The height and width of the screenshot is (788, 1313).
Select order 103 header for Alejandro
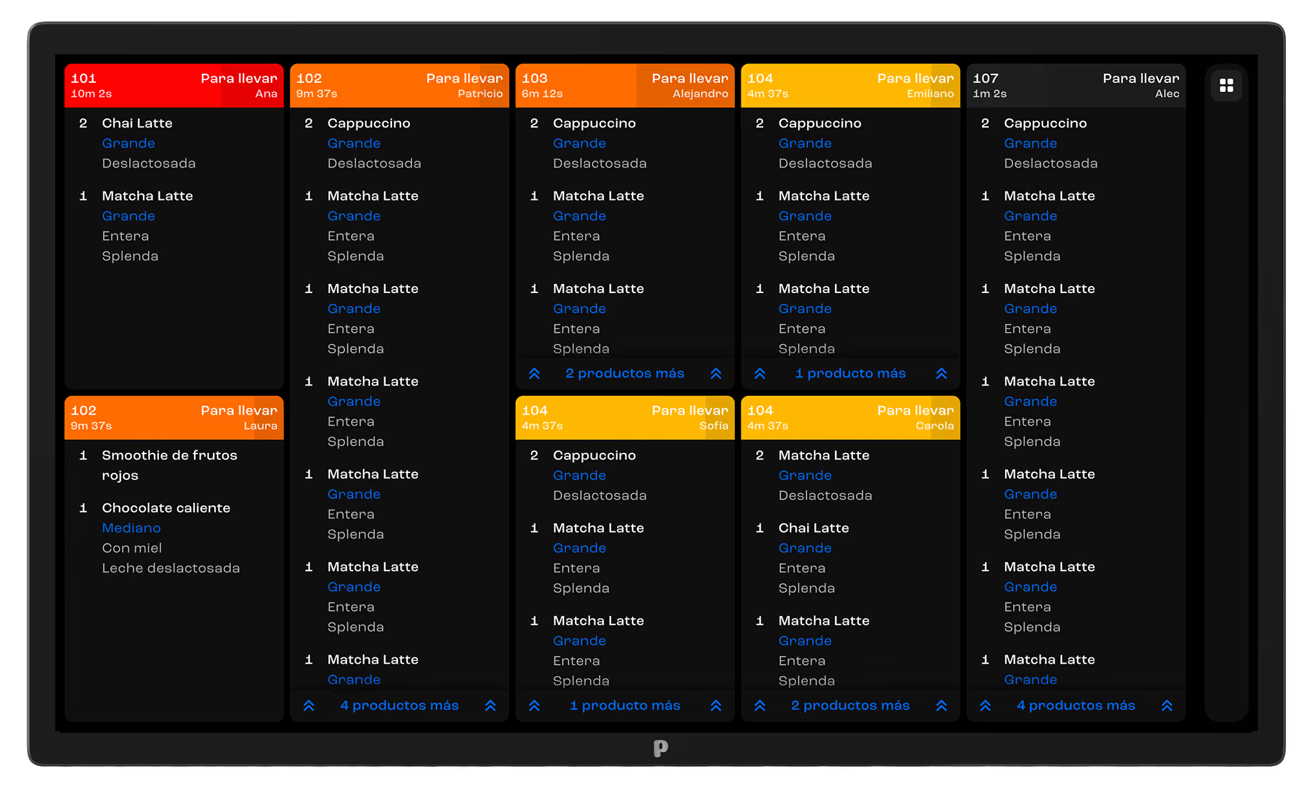[625, 85]
